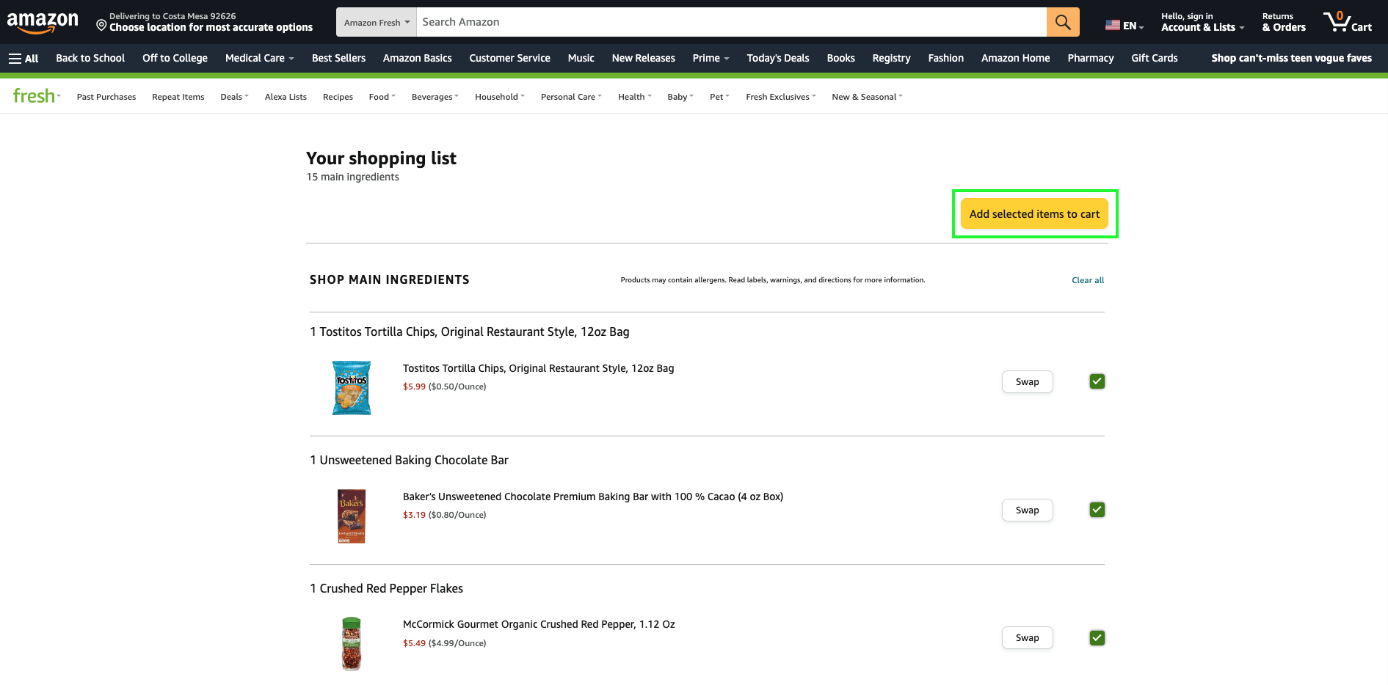Open the Baker's chocolate bar image
Screen dimensions: 1388x685
click(x=352, y=516)
